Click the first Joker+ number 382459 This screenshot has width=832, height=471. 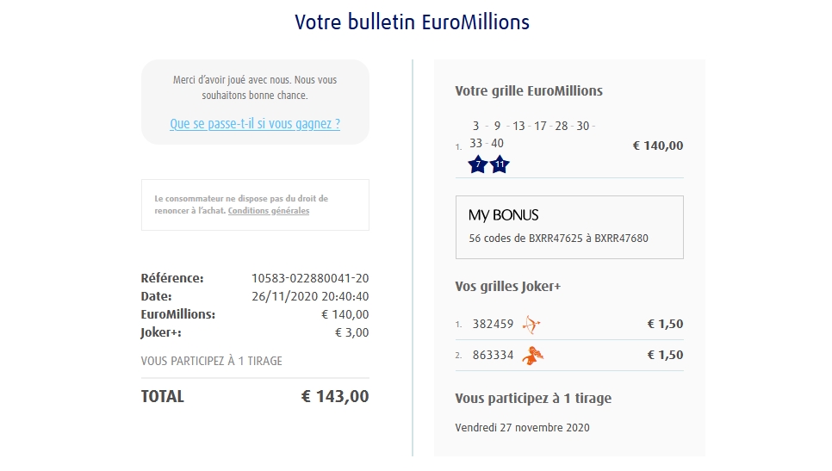[x=493, y=325]
